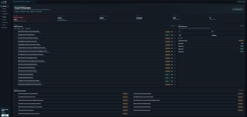
Task: Expand the GET /health requirement row
Action: coord(95,35)
